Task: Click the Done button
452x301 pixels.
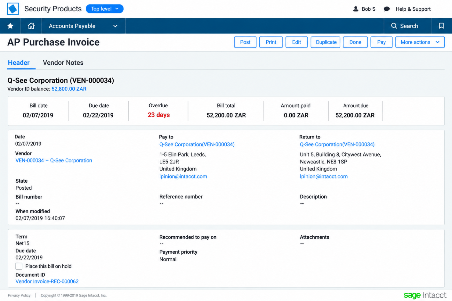Action: coord(355,42)
